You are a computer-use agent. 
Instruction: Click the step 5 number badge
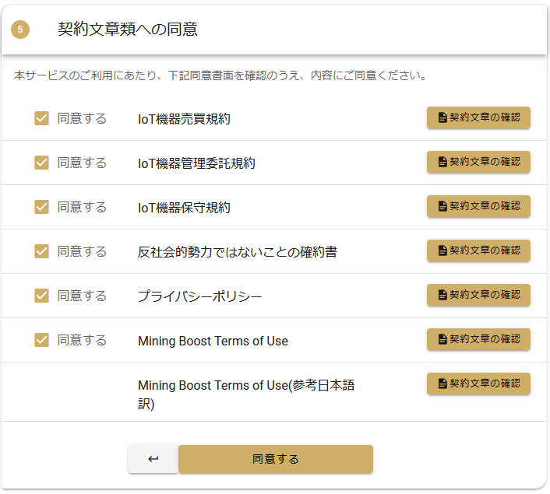(x=20, y=30)
